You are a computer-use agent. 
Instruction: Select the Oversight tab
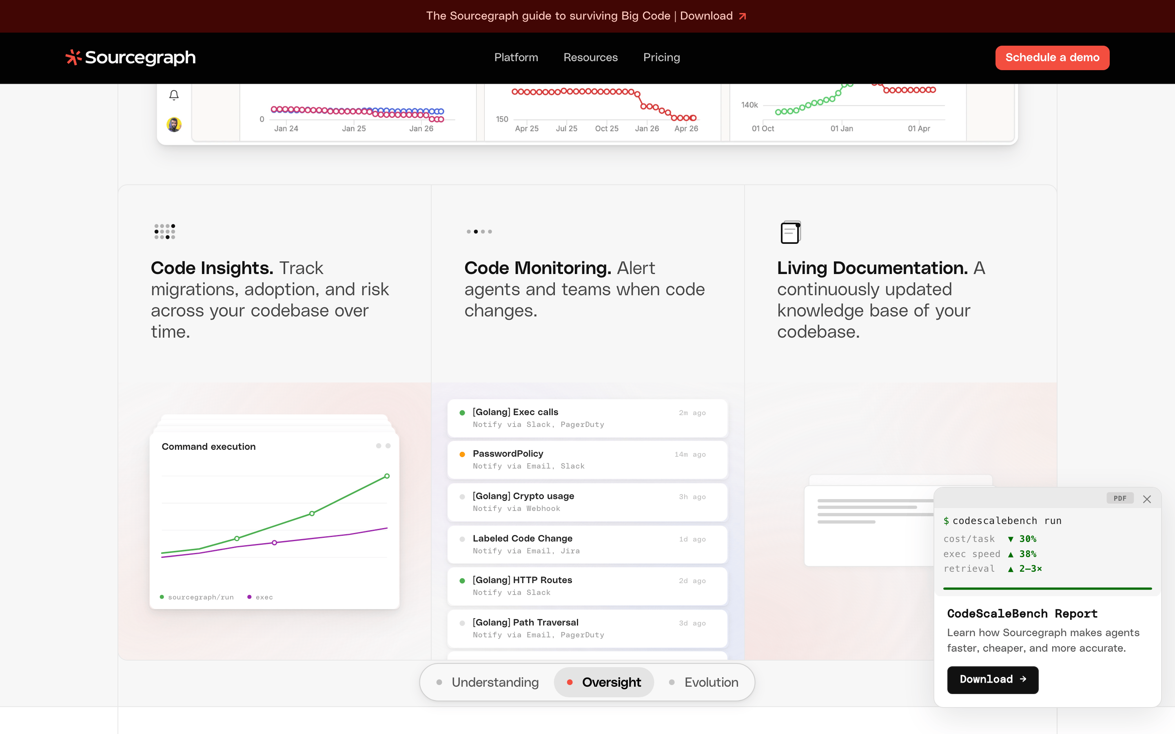click(603, 682)
